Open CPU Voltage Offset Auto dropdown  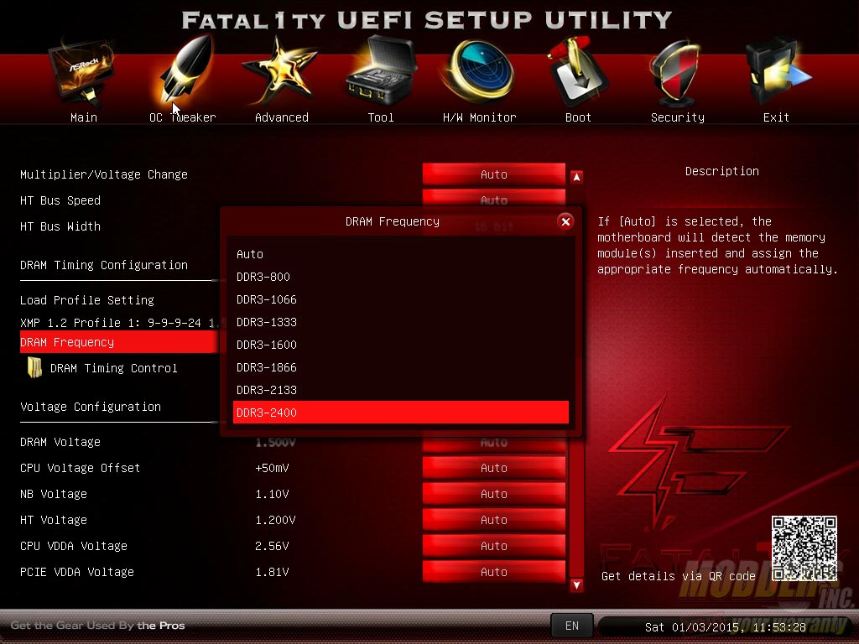[493, 468]
